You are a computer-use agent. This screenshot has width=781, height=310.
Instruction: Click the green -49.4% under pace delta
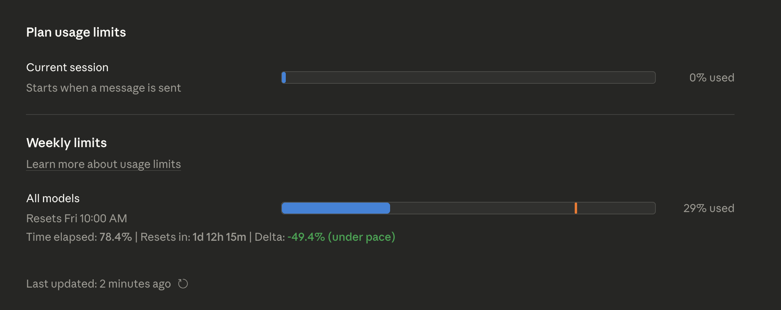[x=341, y=237]
